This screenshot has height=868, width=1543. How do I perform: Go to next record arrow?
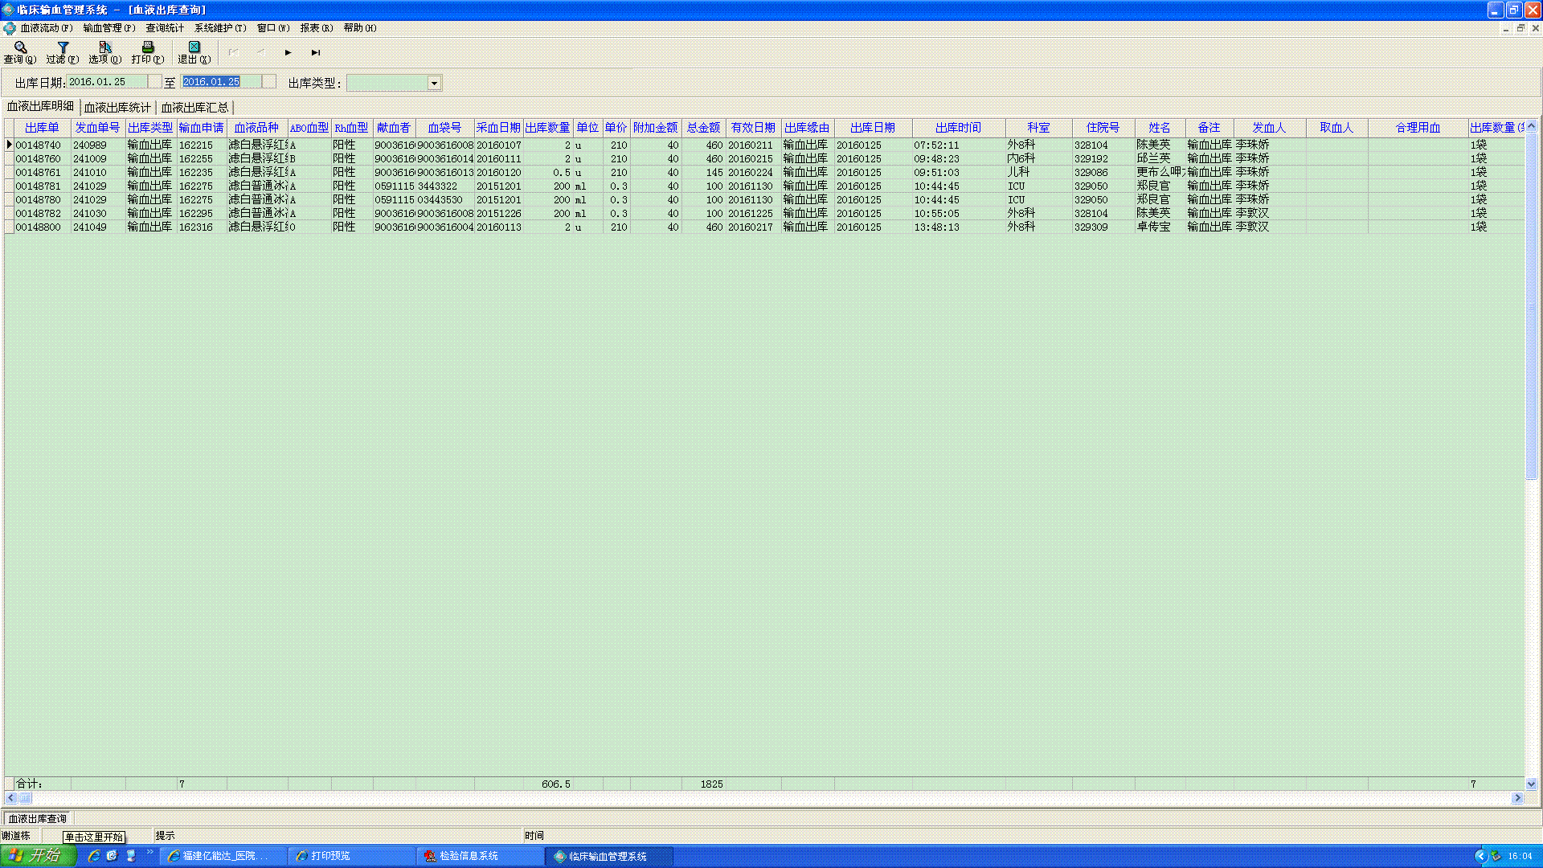coord(288,53)
